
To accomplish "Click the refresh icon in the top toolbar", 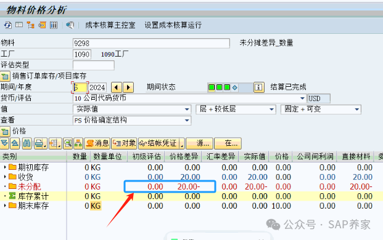I will click(7, 25).
